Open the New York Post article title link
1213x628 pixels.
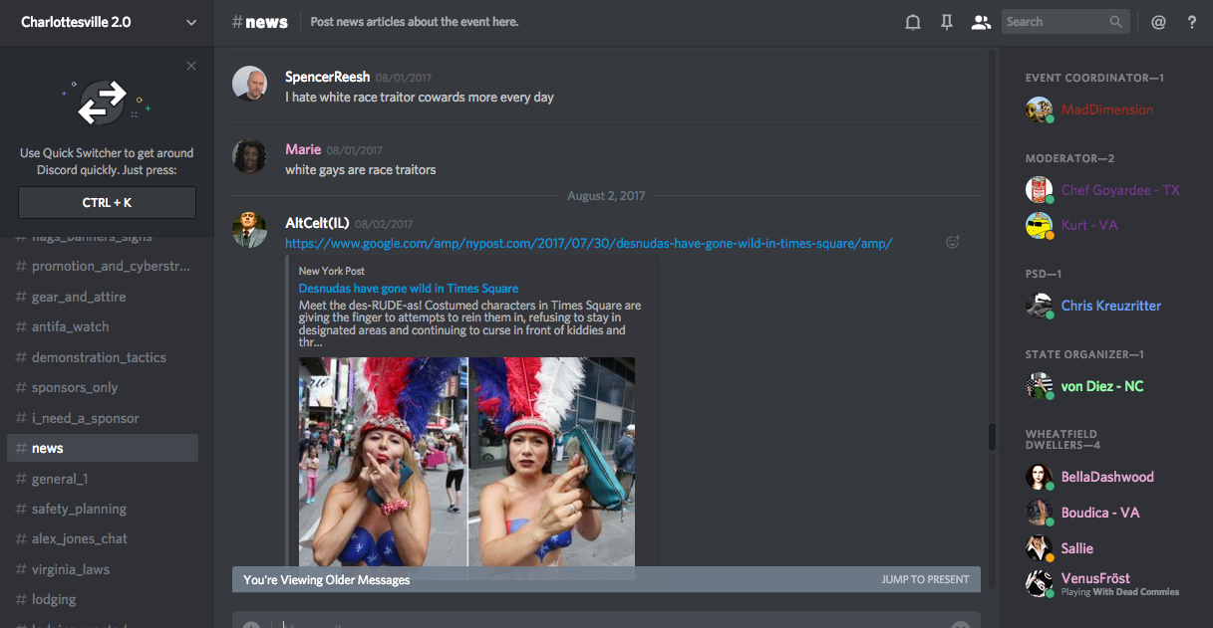click(x=409, y=289)
